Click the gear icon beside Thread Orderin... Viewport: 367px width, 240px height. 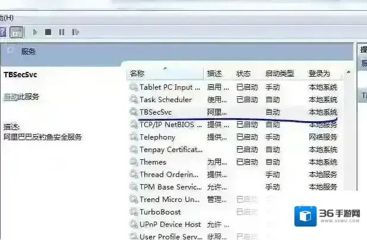134,174
